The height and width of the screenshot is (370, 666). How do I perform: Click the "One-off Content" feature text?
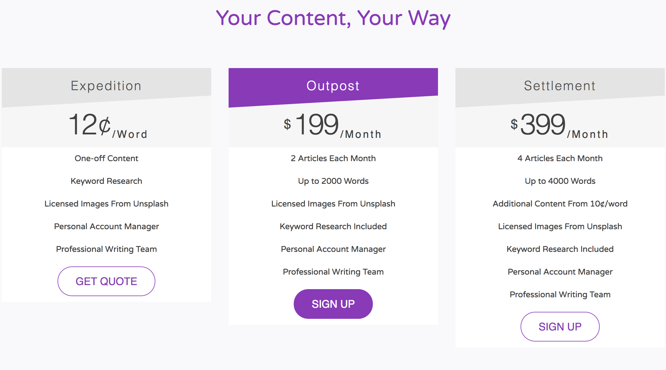point(106,158)
